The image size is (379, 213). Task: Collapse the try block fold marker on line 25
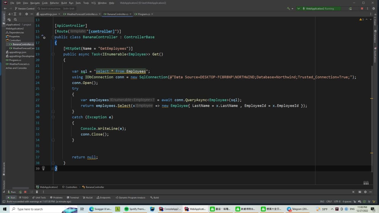[x=53, y=88]
